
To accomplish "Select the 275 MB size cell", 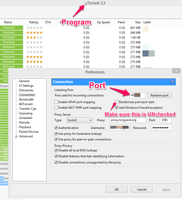I will pyautogui.click(x=135, y=62).
